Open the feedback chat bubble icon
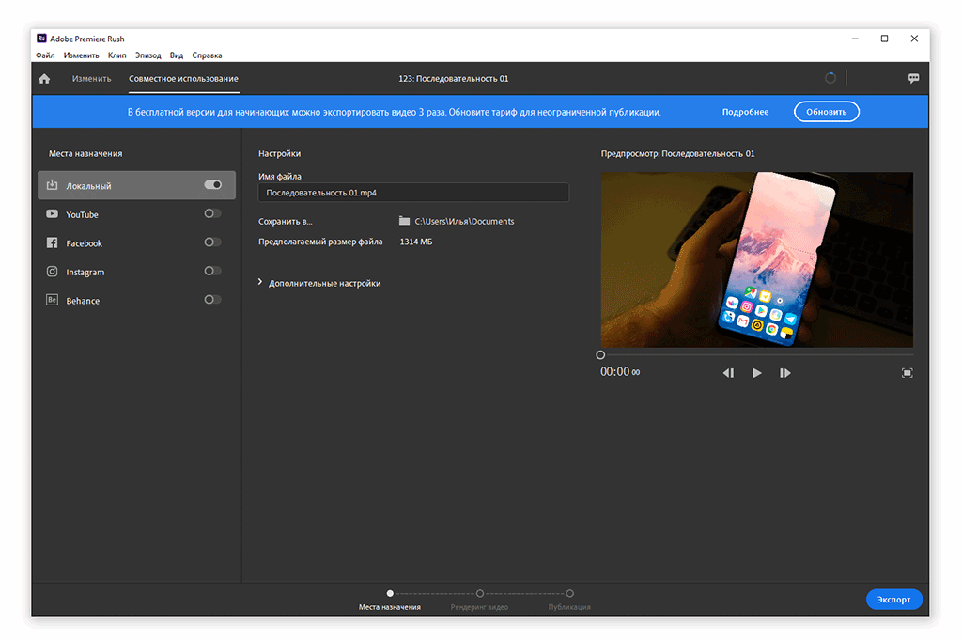Screen dimensions: 962x641 point(913,79)
